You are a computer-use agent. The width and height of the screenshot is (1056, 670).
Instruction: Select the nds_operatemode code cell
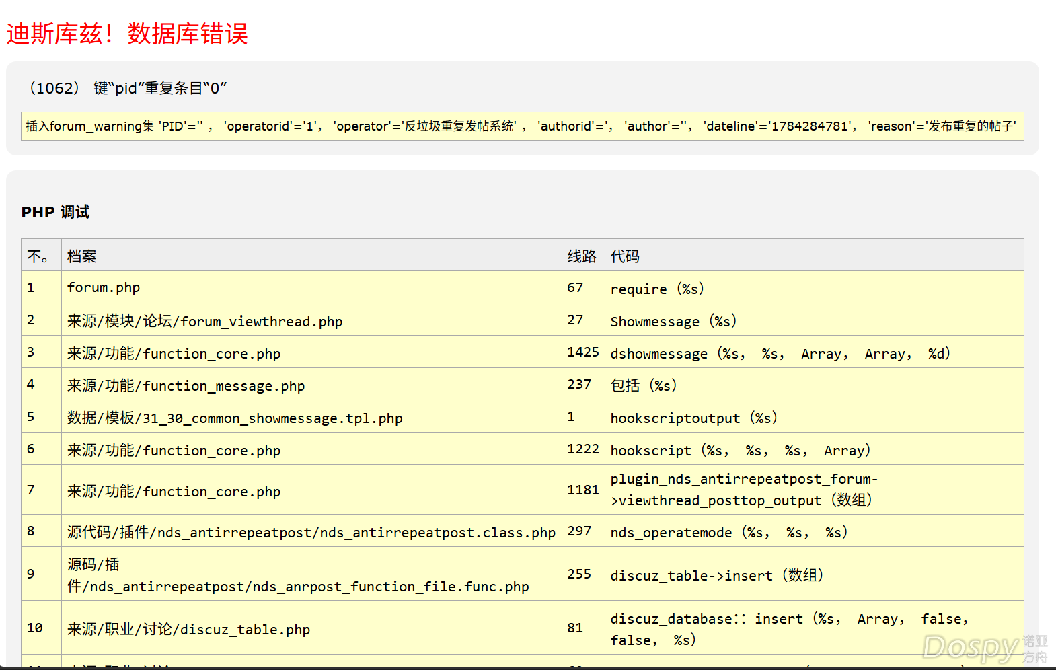tap(815, 531)
